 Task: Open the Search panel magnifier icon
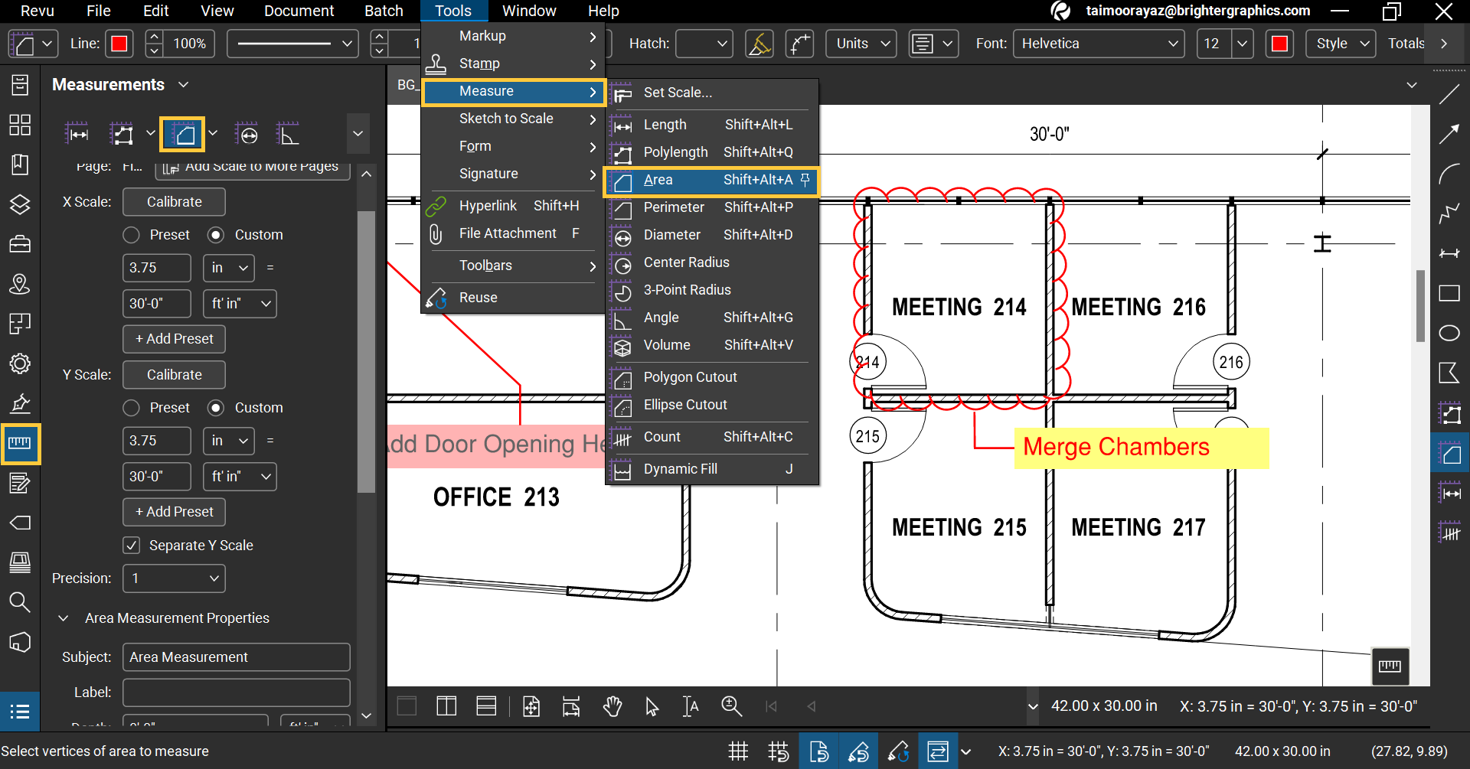tap(20, 603)
